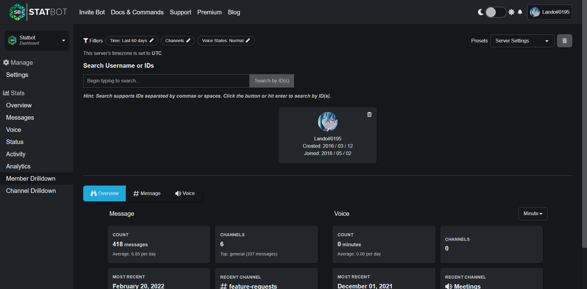Click the Stats chart icon
The width and height of the screenshot is (587, 289).
pos(6,93)
